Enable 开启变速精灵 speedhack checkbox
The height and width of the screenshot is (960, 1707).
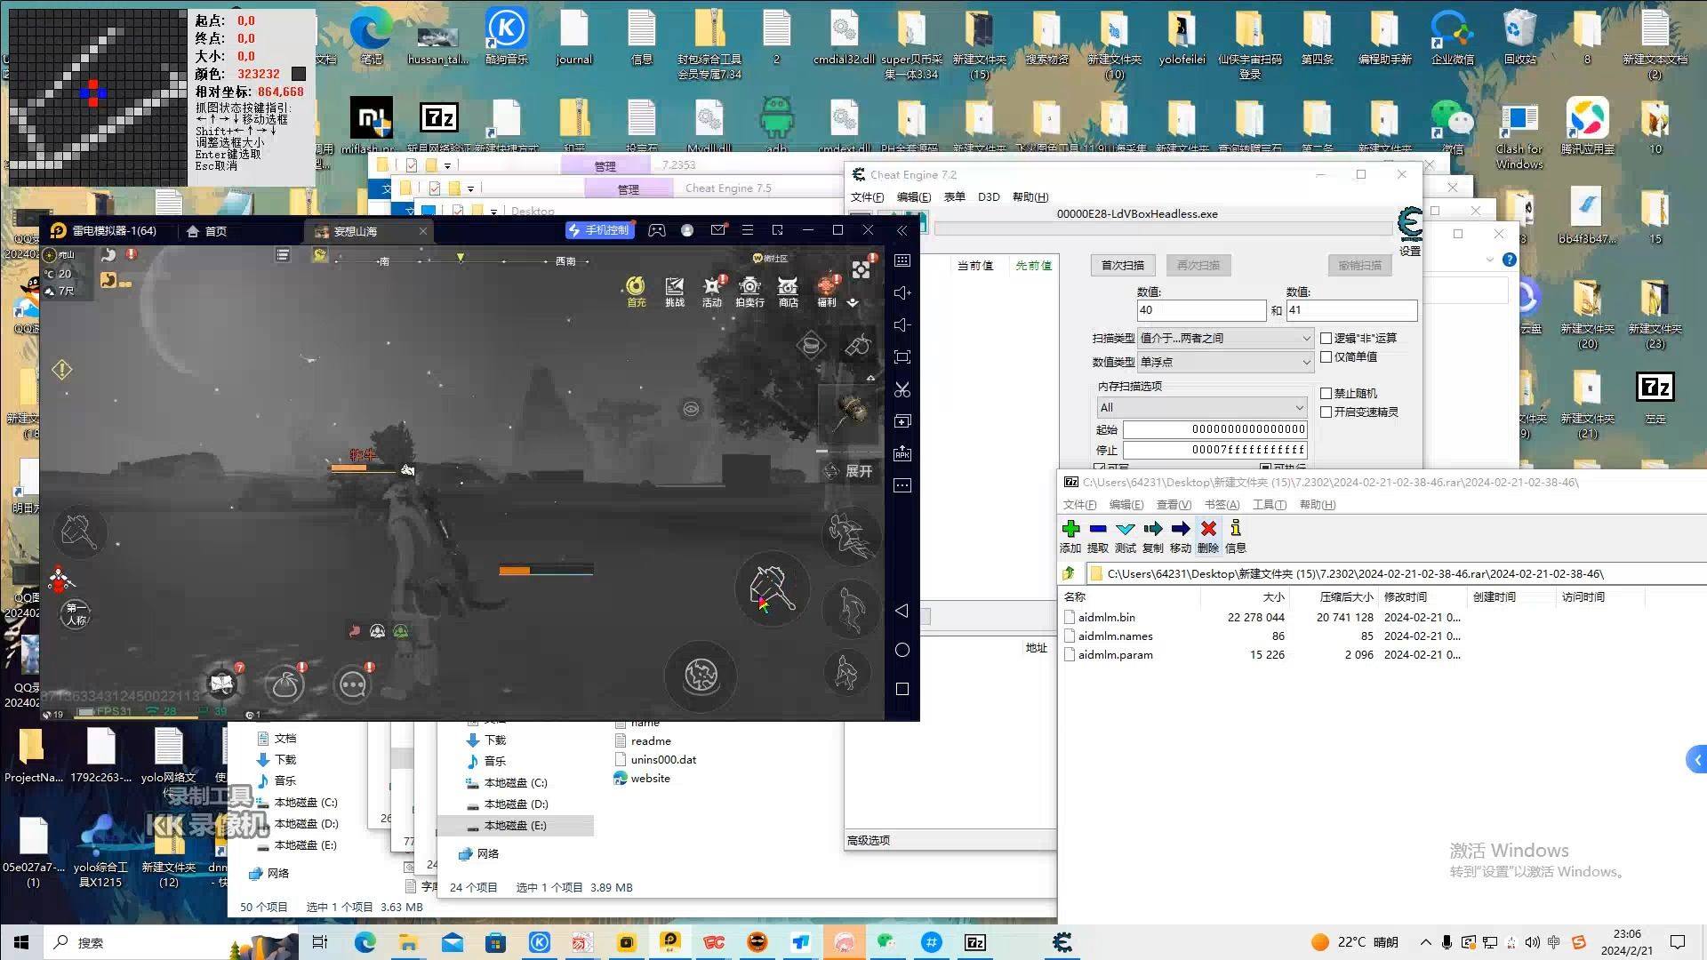pyautogui.click(x=1326, y=412)
